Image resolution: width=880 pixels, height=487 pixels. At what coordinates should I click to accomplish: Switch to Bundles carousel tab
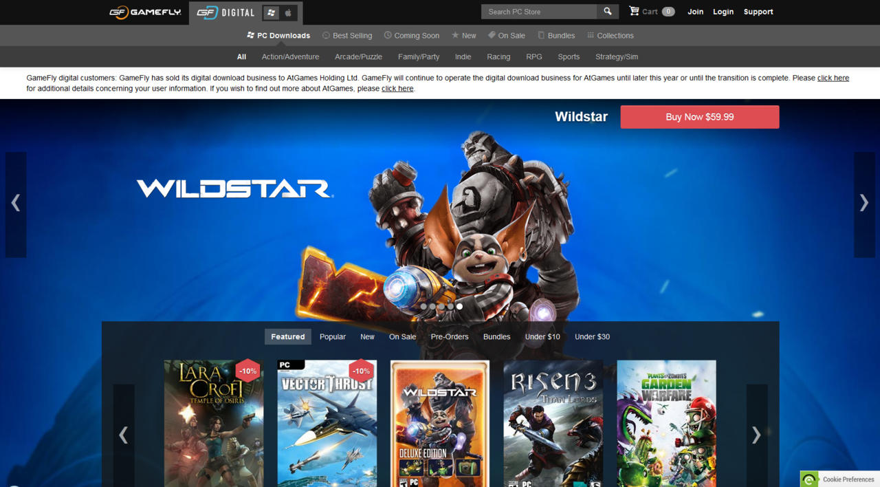[x=497, y=336]
